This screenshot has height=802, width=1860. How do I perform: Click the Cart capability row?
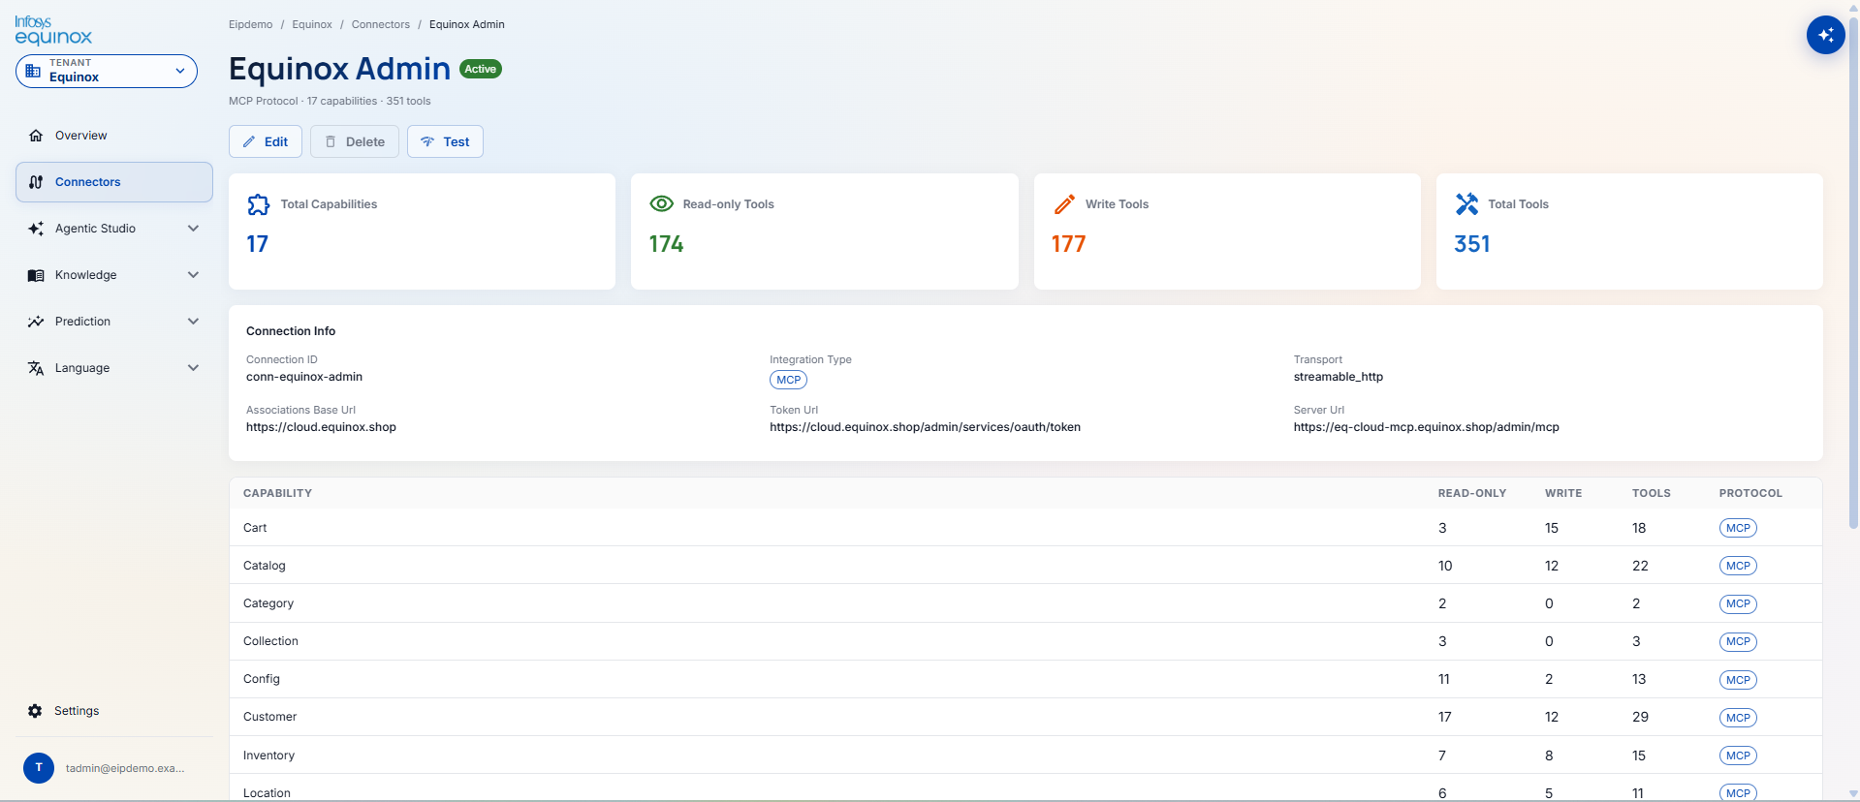[1025, 528]
